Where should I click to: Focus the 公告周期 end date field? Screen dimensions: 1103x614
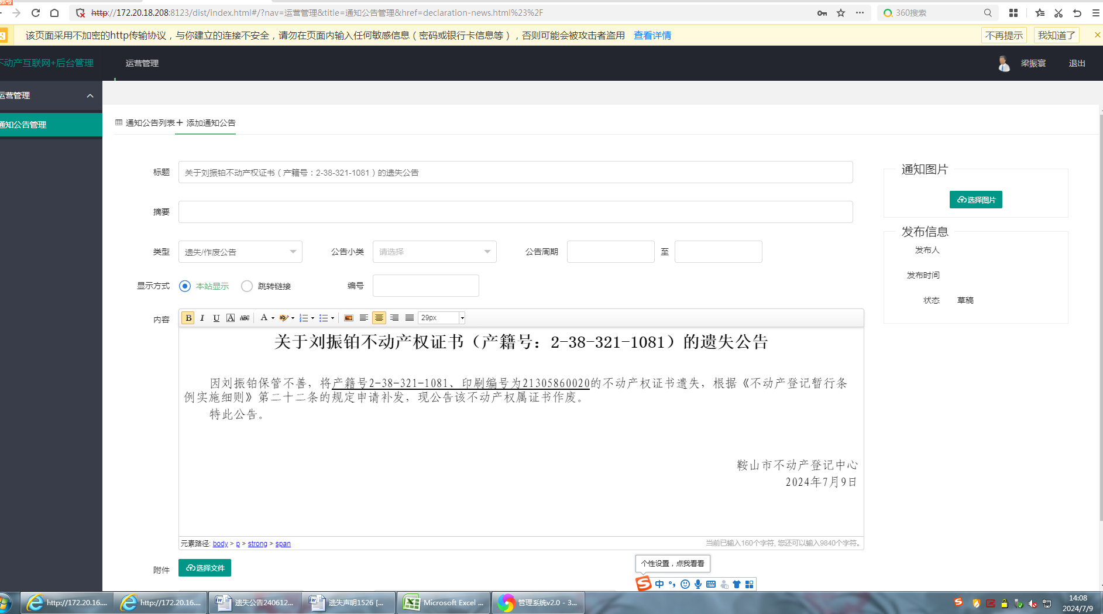tap(719, 252)
